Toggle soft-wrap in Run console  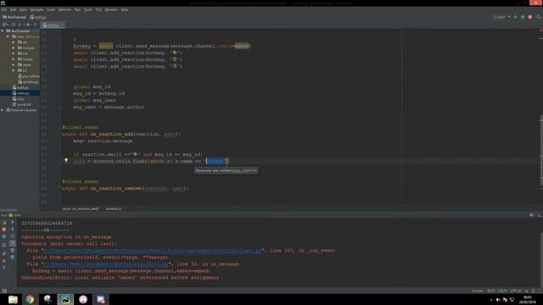[13, 236]
